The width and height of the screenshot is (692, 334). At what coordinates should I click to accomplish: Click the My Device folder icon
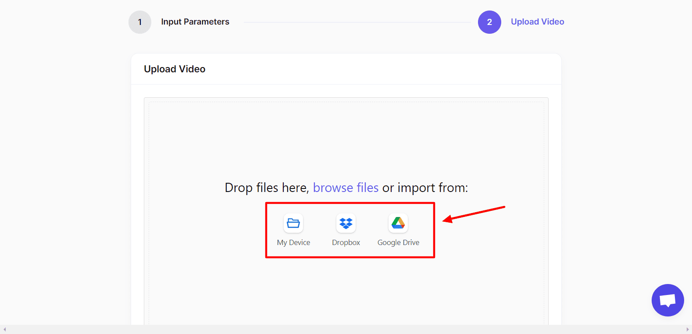pos(293,223)
